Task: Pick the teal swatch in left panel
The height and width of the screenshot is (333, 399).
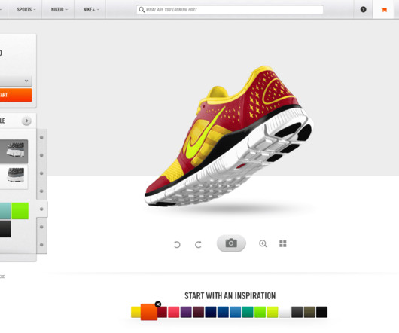Action: [5, 211]
